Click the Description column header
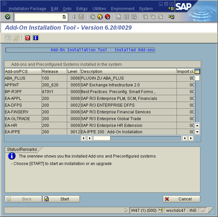 tap(129, 71)
